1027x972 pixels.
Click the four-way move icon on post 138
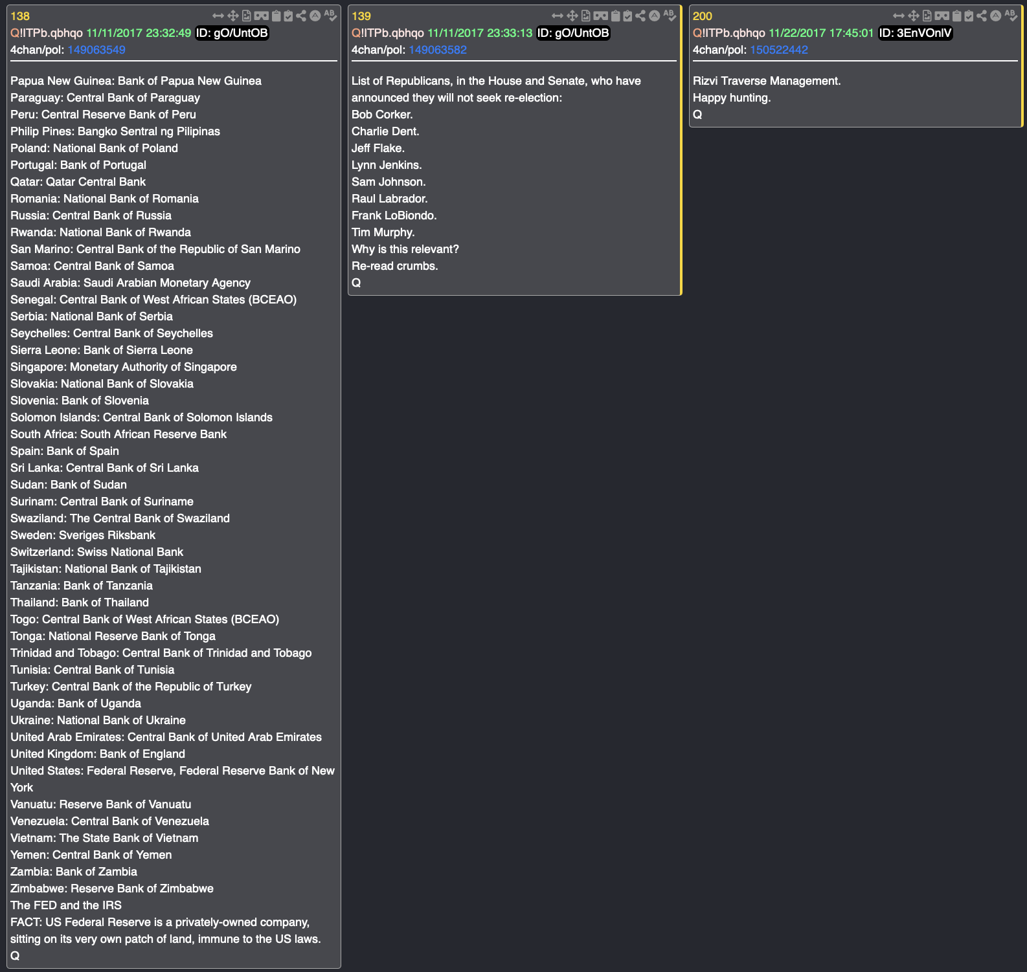pyautogui.click(x=233, y=16)
